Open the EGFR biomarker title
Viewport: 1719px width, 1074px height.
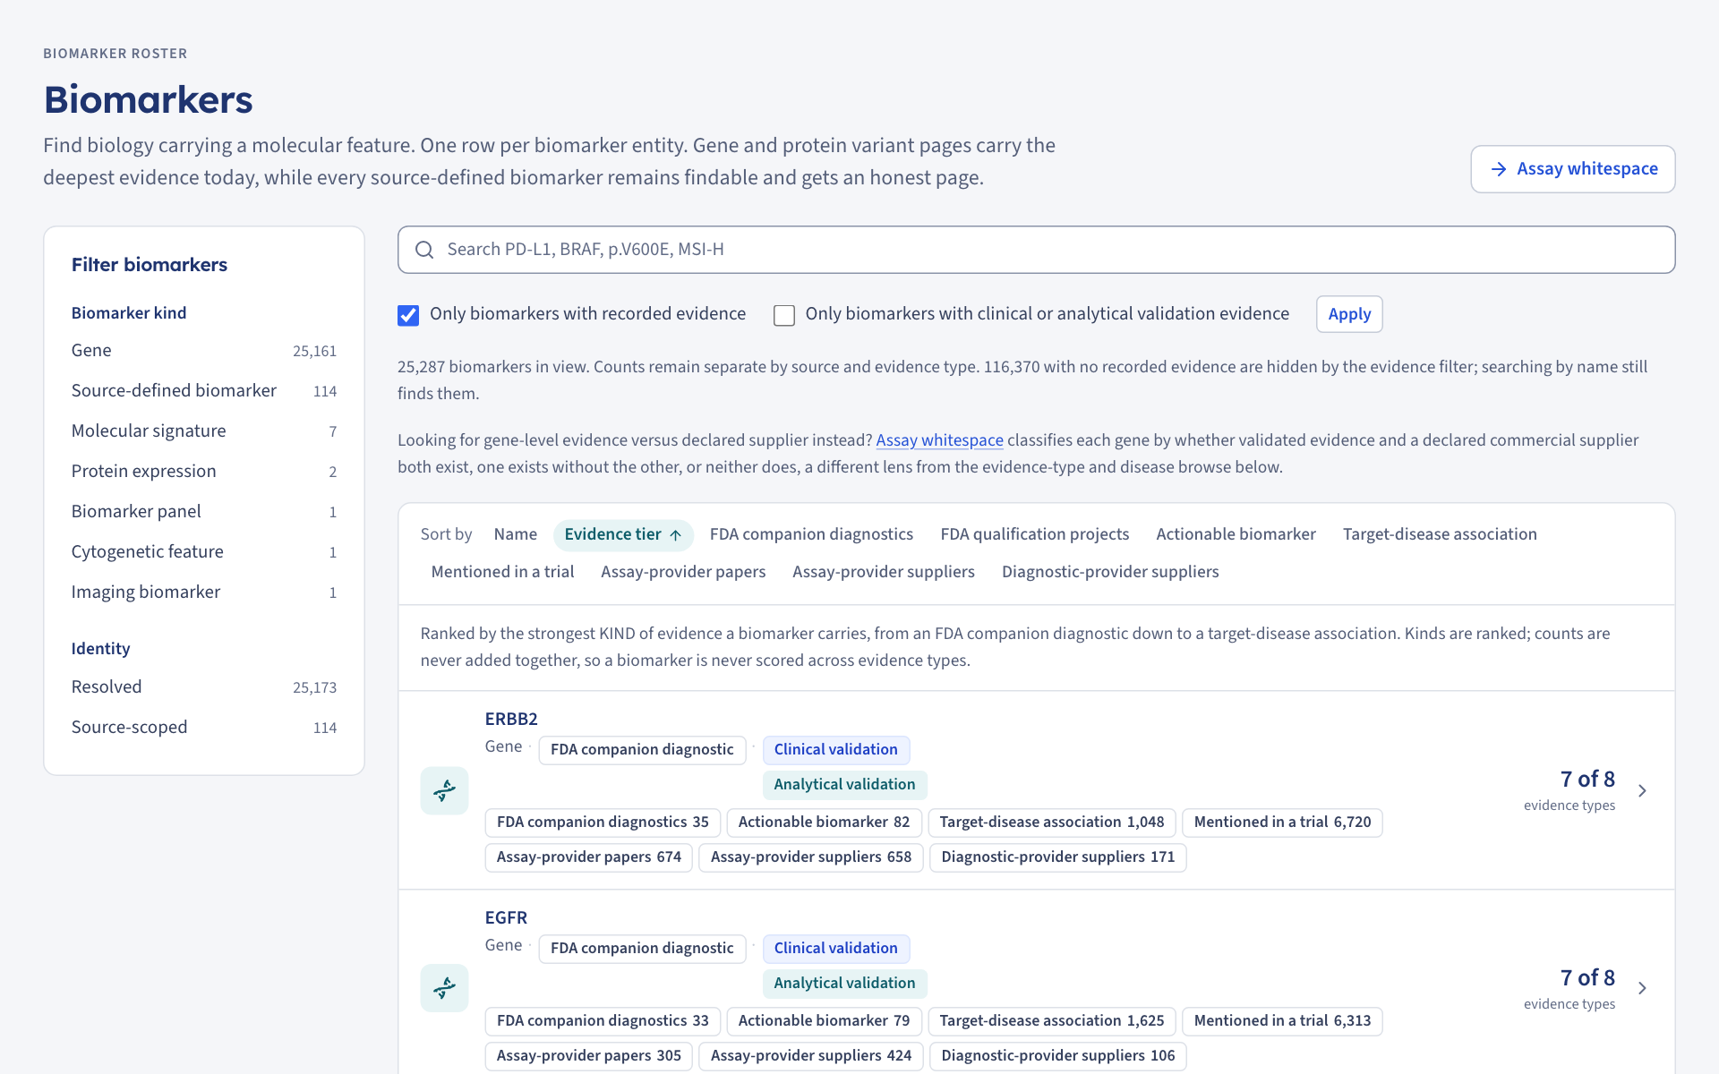pyautogui.click(x=506, y=917)
